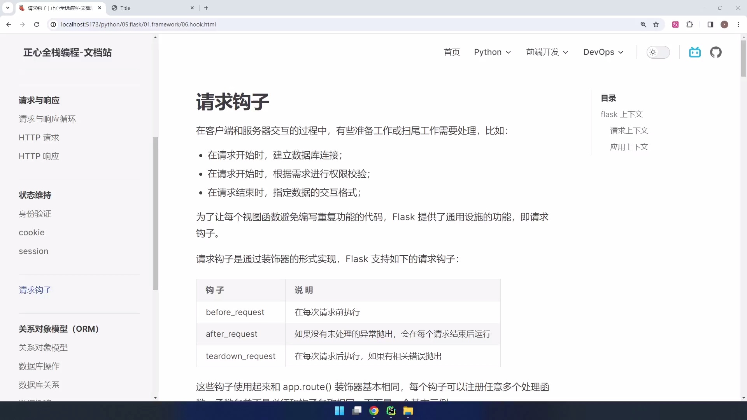Open PyCharm from the taskbar
The image size is (747, 420).
[x=391, y=411]
